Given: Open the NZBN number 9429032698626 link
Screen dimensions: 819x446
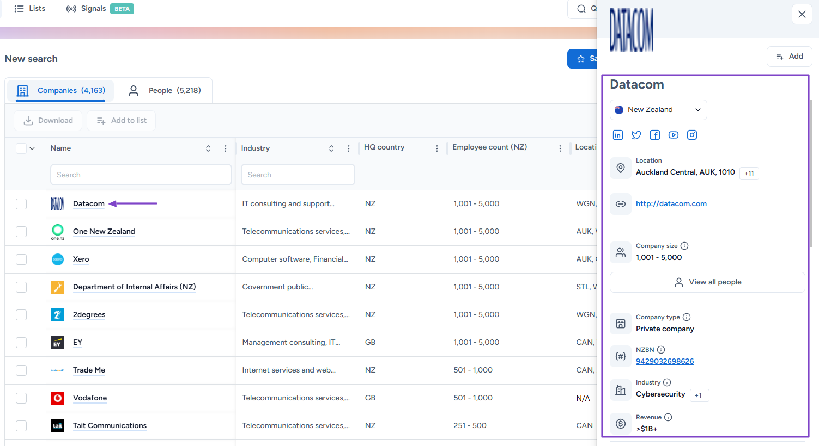Looking at the screenshot, I should (665, 362).
